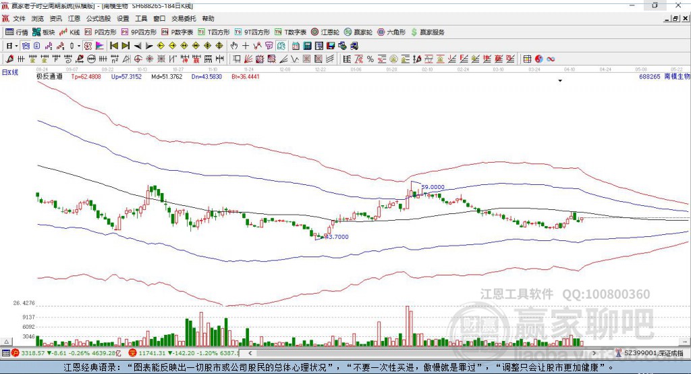Switch to K线 view
Screen dimensions: 691x374
(x=70, y=32)
